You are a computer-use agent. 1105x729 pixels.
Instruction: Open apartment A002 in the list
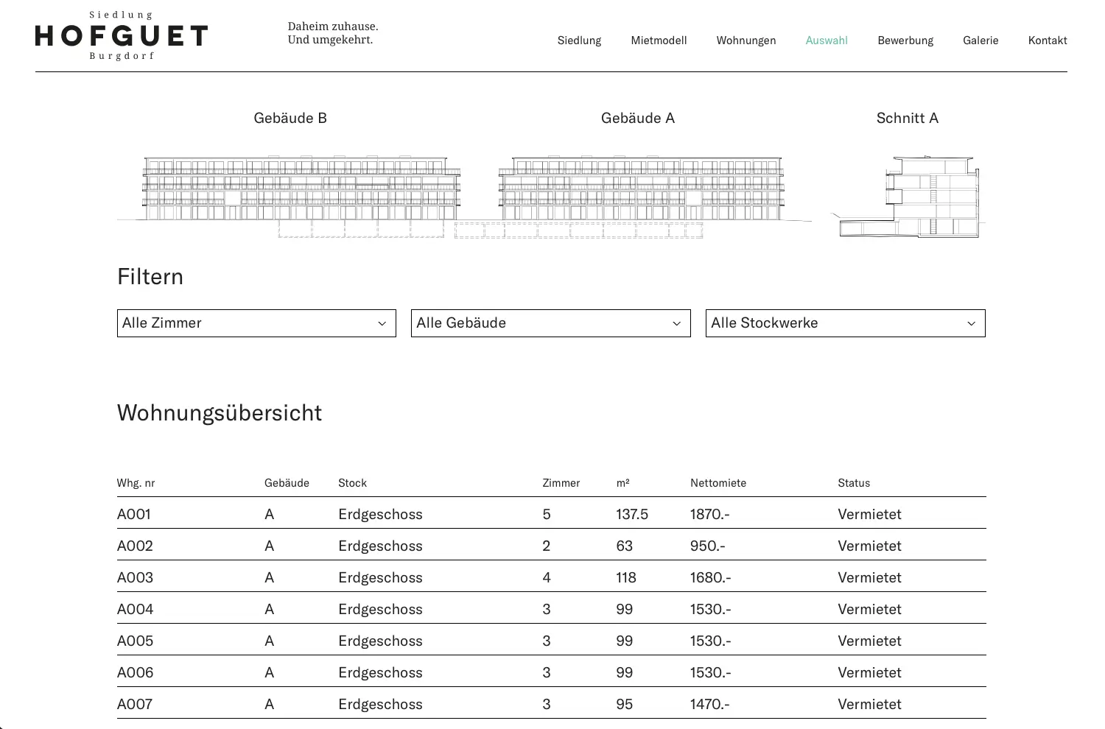tap(135, 546)
